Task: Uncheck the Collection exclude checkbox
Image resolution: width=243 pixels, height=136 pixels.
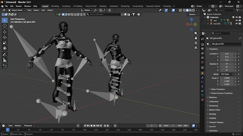Action: (233, 17)
